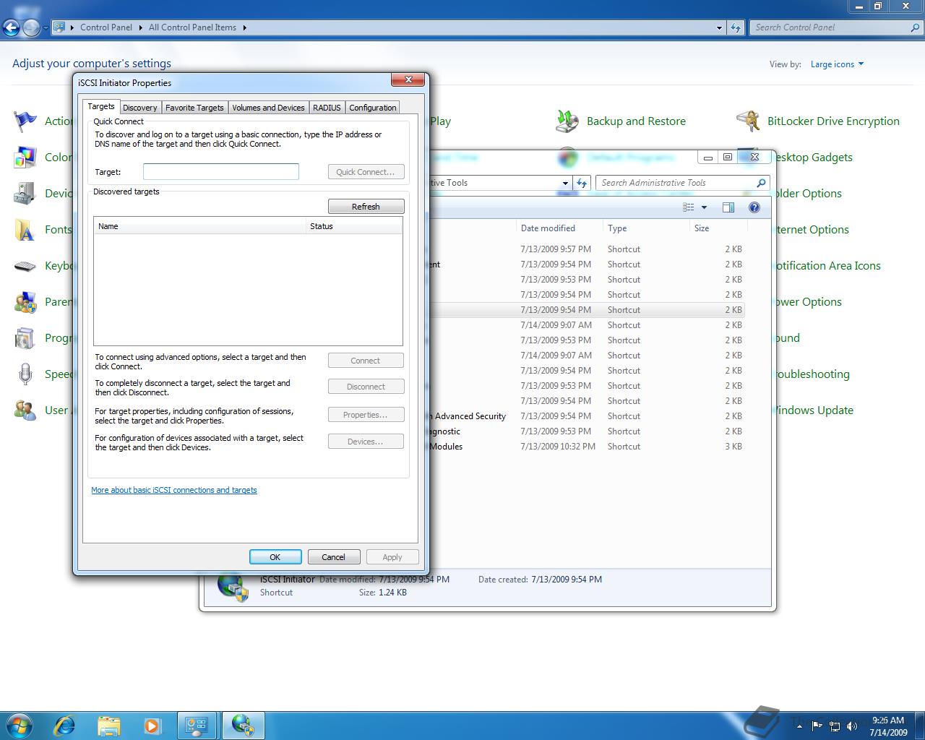This screenshot has width=925, height=740.
Task: Sort by Size column header
Action: coord(718,228)
